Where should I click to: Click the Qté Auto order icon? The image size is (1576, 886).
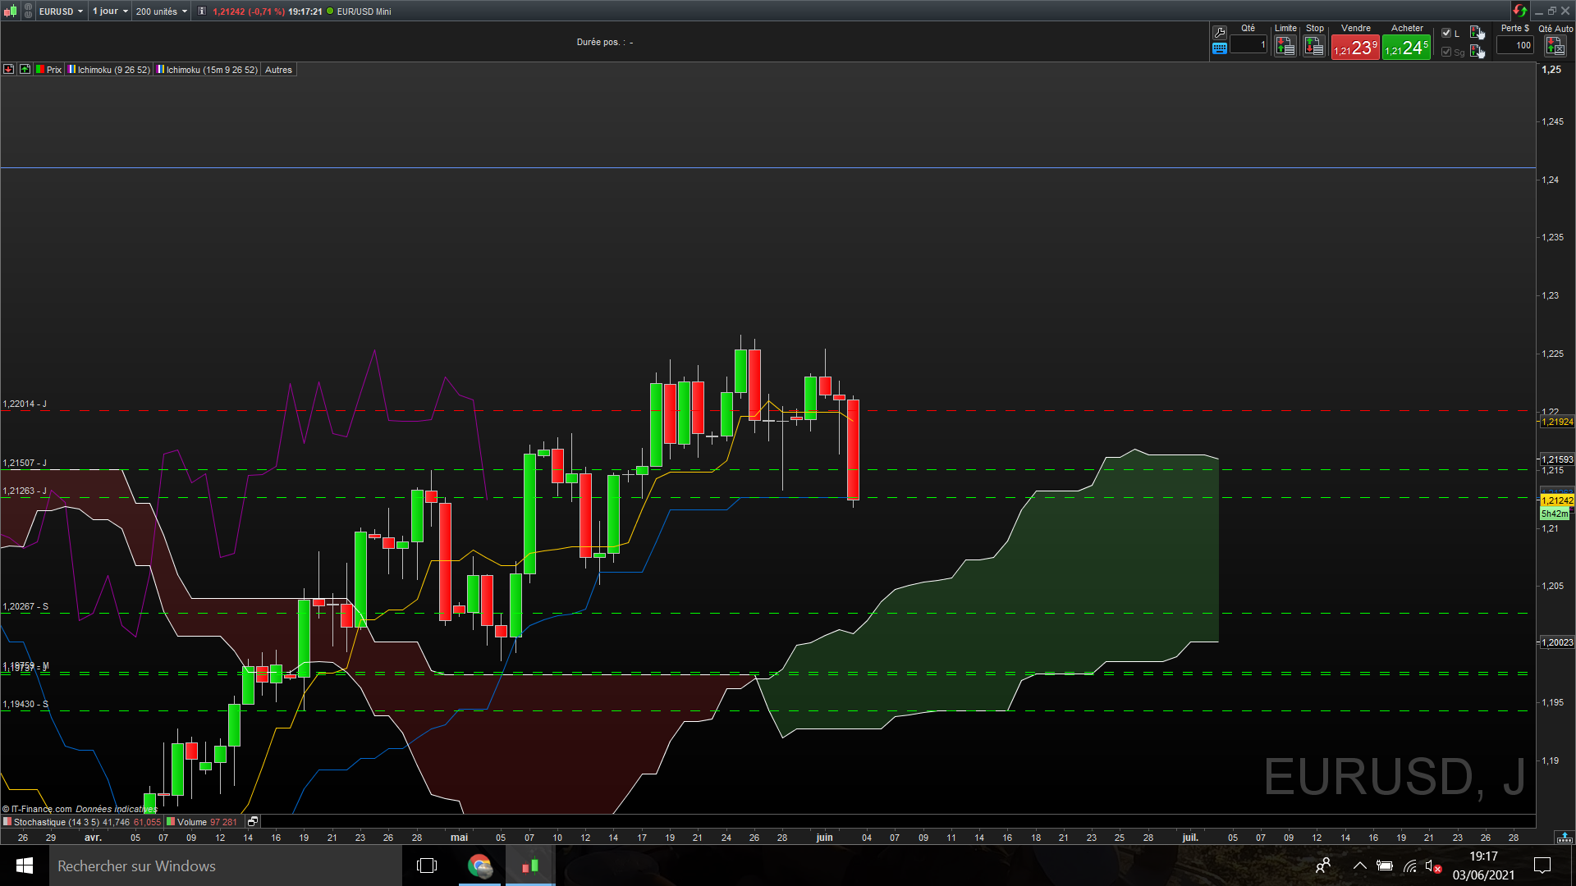point(1555,47)
